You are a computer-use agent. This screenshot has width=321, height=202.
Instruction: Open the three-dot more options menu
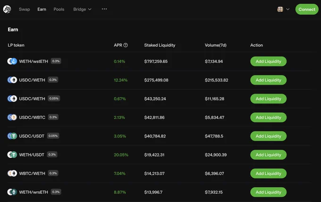[104, 9]
